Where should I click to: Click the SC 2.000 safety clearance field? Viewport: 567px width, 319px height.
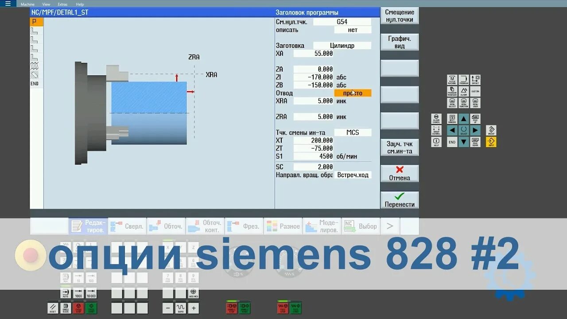pyautogui.click(x=313, y=167)
